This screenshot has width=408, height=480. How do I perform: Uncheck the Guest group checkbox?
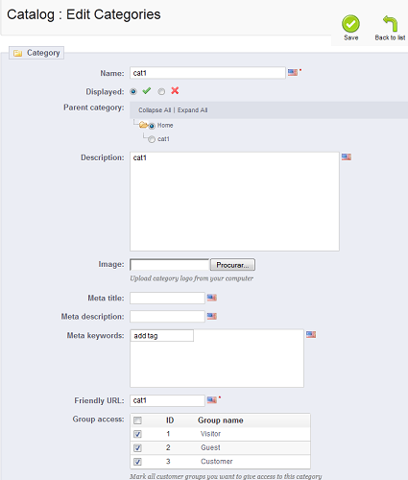click(x=137, y=448)
